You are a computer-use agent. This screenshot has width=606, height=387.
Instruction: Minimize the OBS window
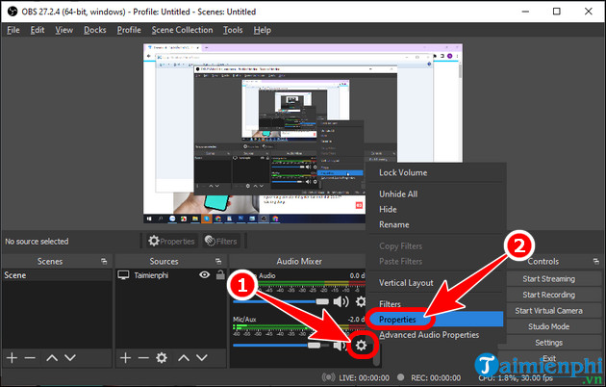pyautogui.click(x=525, y=12)
